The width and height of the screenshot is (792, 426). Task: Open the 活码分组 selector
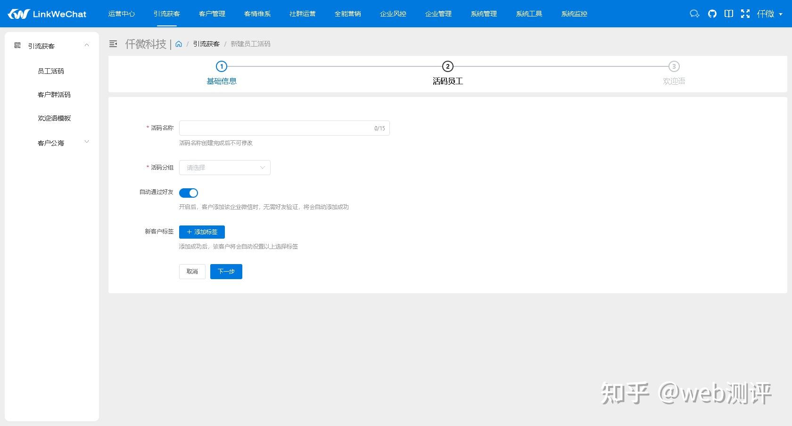[x=224, y=167]
